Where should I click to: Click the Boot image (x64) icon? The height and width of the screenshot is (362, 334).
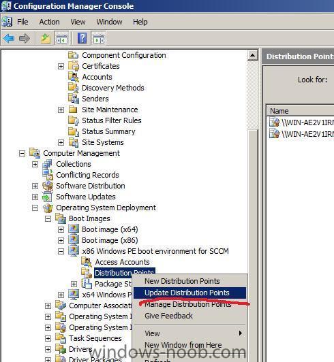tap(74, 229)
